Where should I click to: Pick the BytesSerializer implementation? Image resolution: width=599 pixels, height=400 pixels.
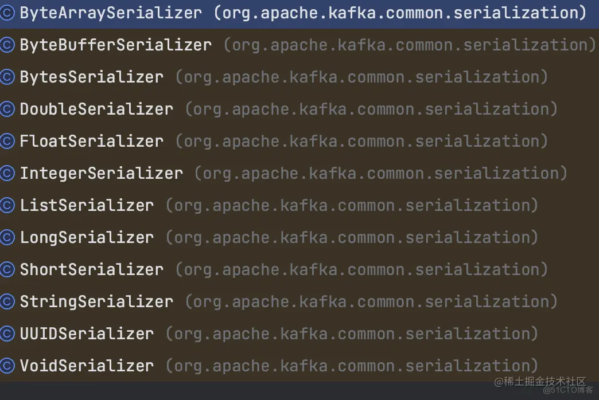(x=299, y=77)
